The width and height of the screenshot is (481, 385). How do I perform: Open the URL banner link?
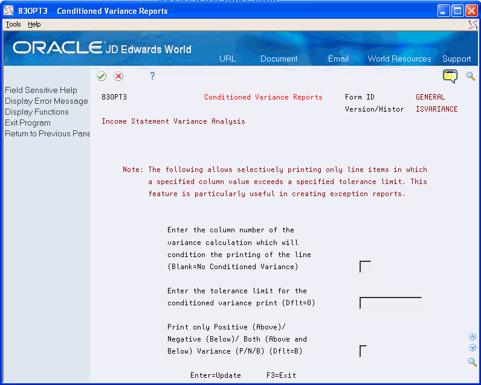227,59
